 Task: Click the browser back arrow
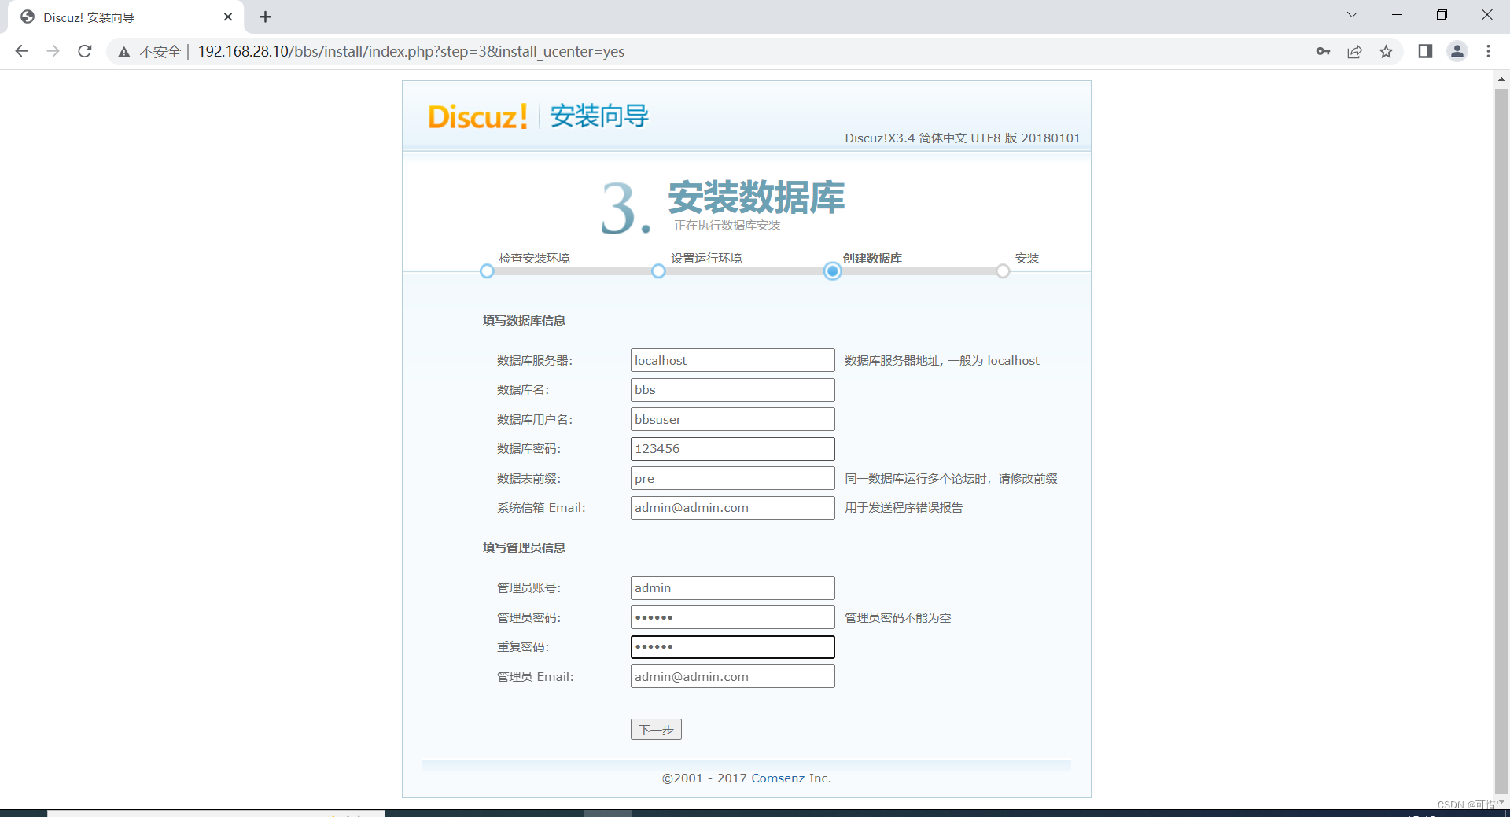tap(22, 51)
